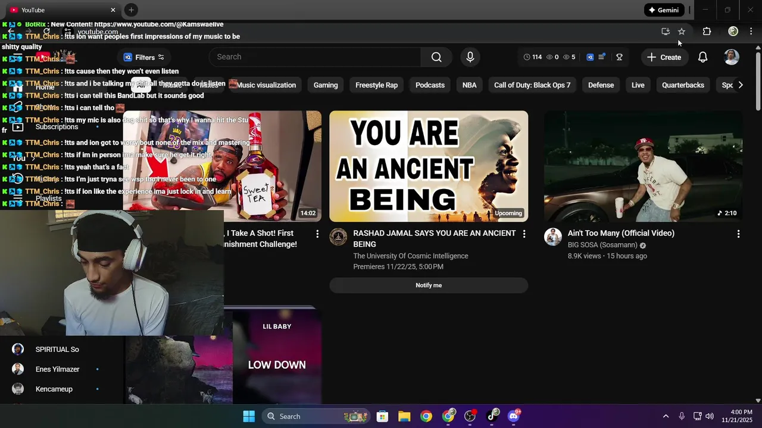Screen dimensions: 762x428
Task: Open Ain't Too Many (Official Video) title
Action: point(621,234)
